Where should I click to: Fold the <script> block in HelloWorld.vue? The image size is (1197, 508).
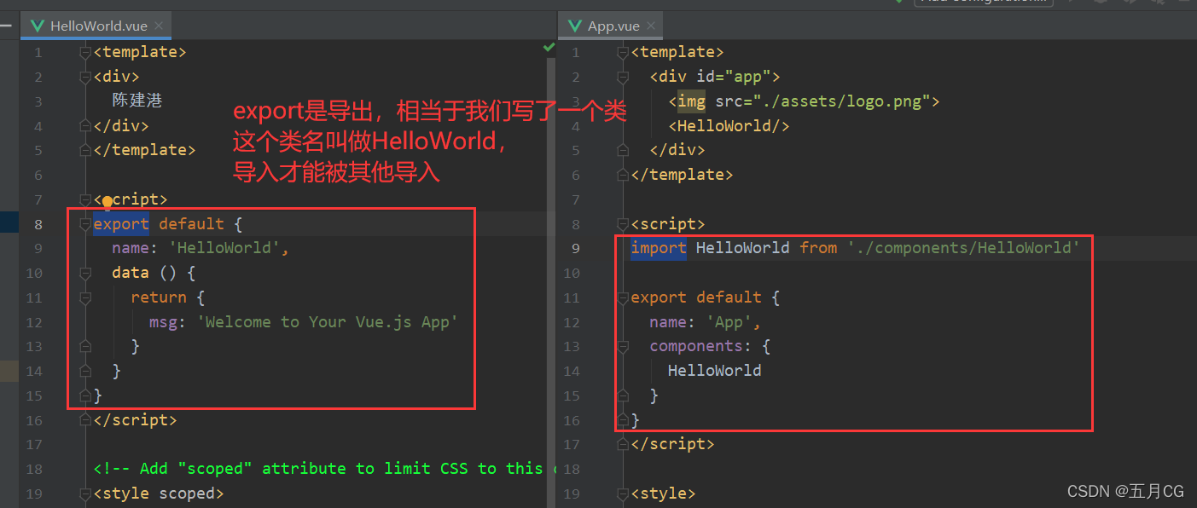pyautogui.click(x=84, y=199)
